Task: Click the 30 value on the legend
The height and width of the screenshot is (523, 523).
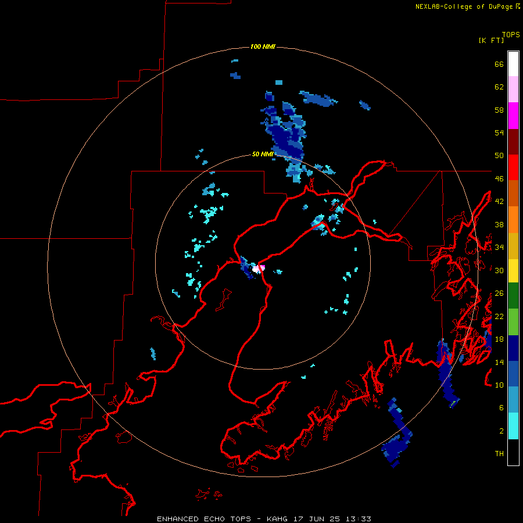Action: [499, 270]
